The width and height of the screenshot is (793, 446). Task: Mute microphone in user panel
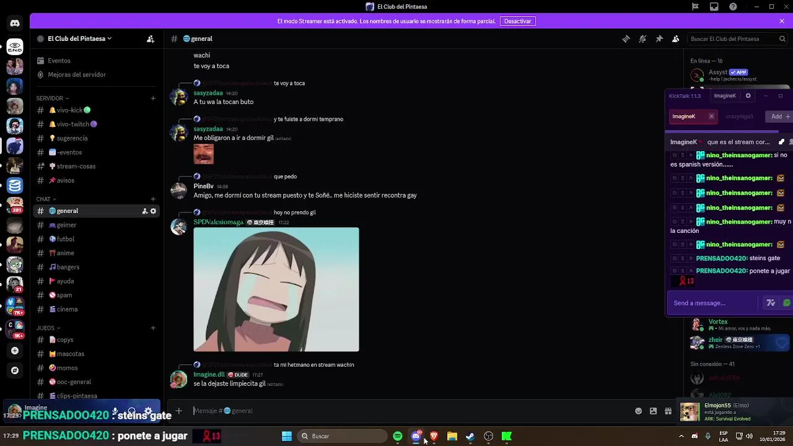pyautogui.click(x=115, y=411)
